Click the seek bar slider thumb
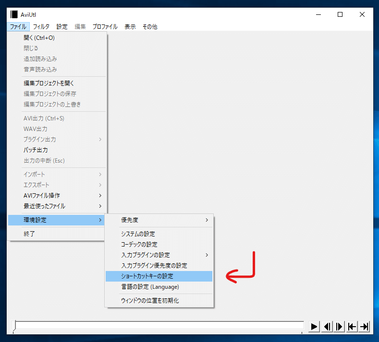This screenshot has width=379, height=342. (14, 326)
